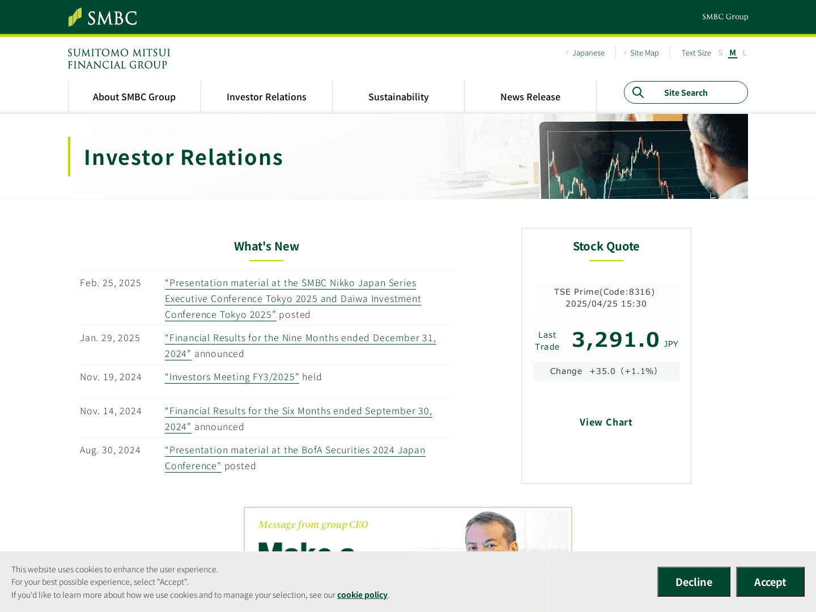Viewport: 816px width, 612px height.
Task: Click the Text Size label
Action: pos(696,53)
